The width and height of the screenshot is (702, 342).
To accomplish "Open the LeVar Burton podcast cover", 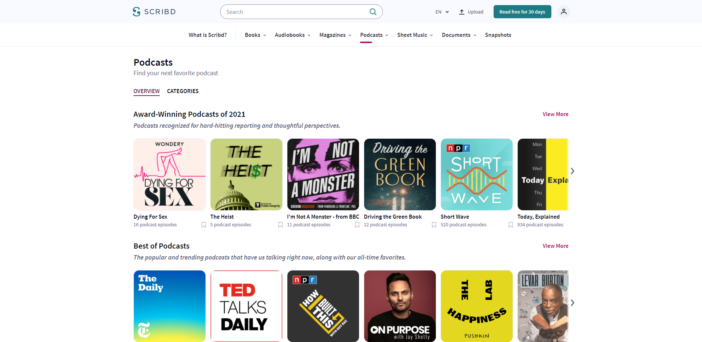I will click(543, 306).
